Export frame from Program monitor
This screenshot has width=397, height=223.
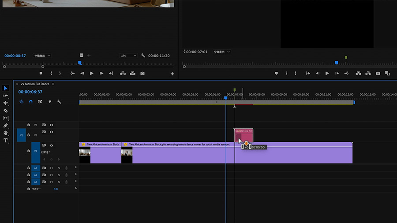tap(378, 73)
